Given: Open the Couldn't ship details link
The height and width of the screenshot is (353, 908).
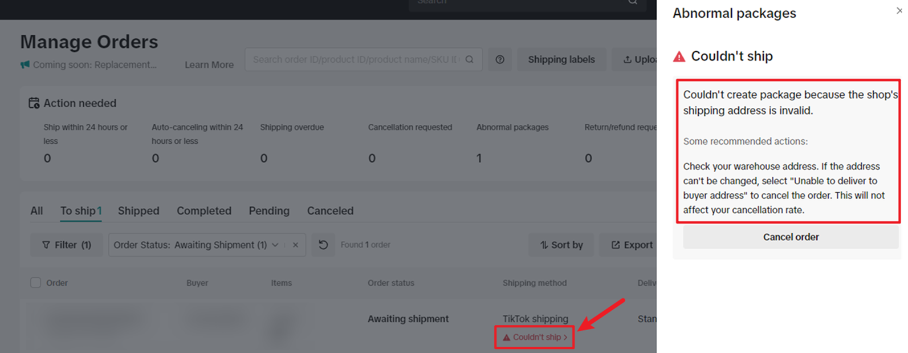Looking at the screenshot, I should pos(535,337).
